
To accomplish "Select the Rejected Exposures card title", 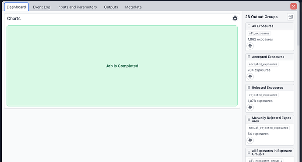I will coord(267,88).
